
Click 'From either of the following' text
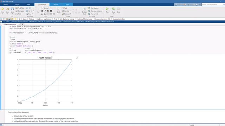click(19, 112)
